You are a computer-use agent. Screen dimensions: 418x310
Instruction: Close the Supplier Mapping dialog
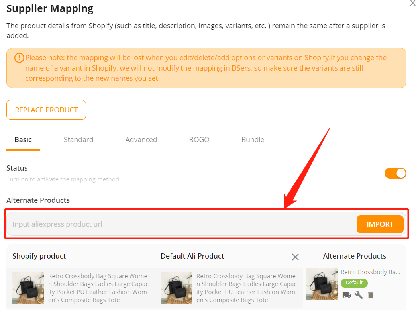[413, 3]
